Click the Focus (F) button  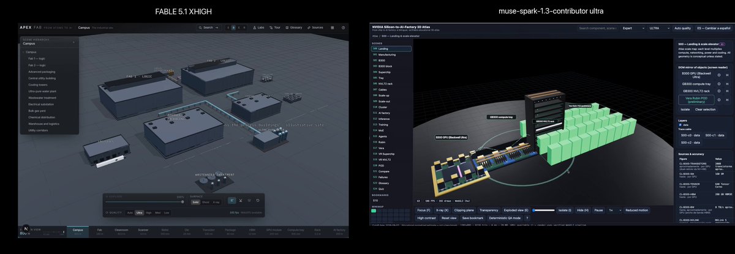(424, 211)
